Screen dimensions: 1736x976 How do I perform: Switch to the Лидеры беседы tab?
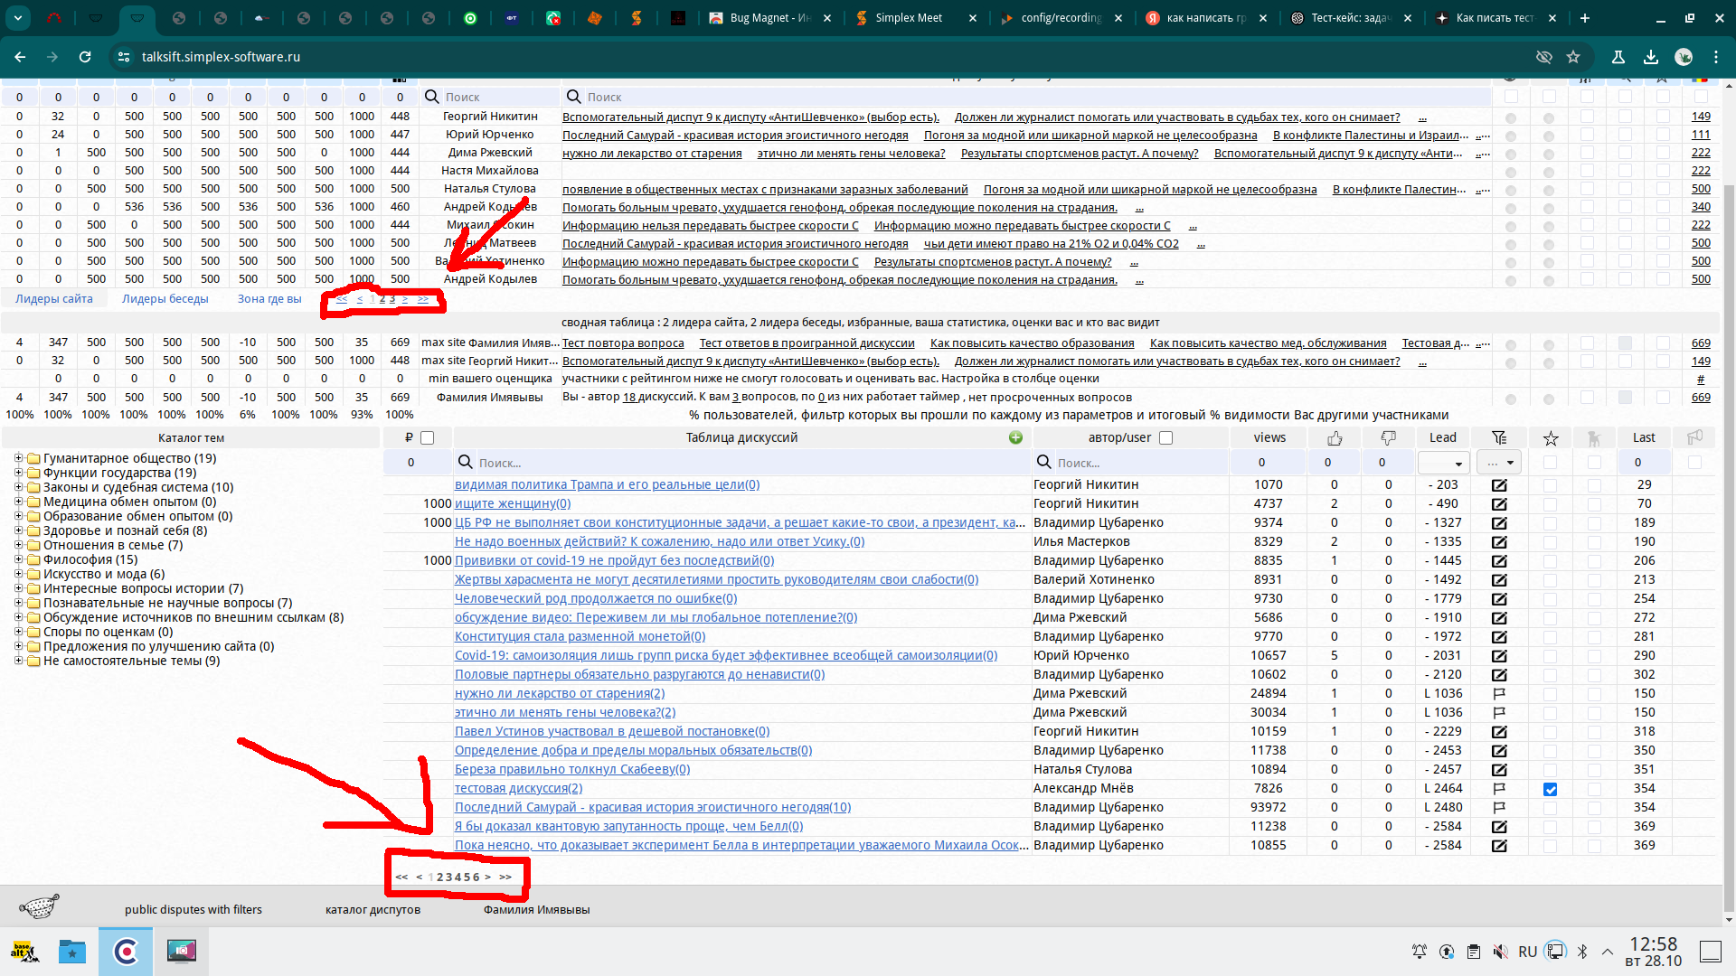(x=165, y=299)
